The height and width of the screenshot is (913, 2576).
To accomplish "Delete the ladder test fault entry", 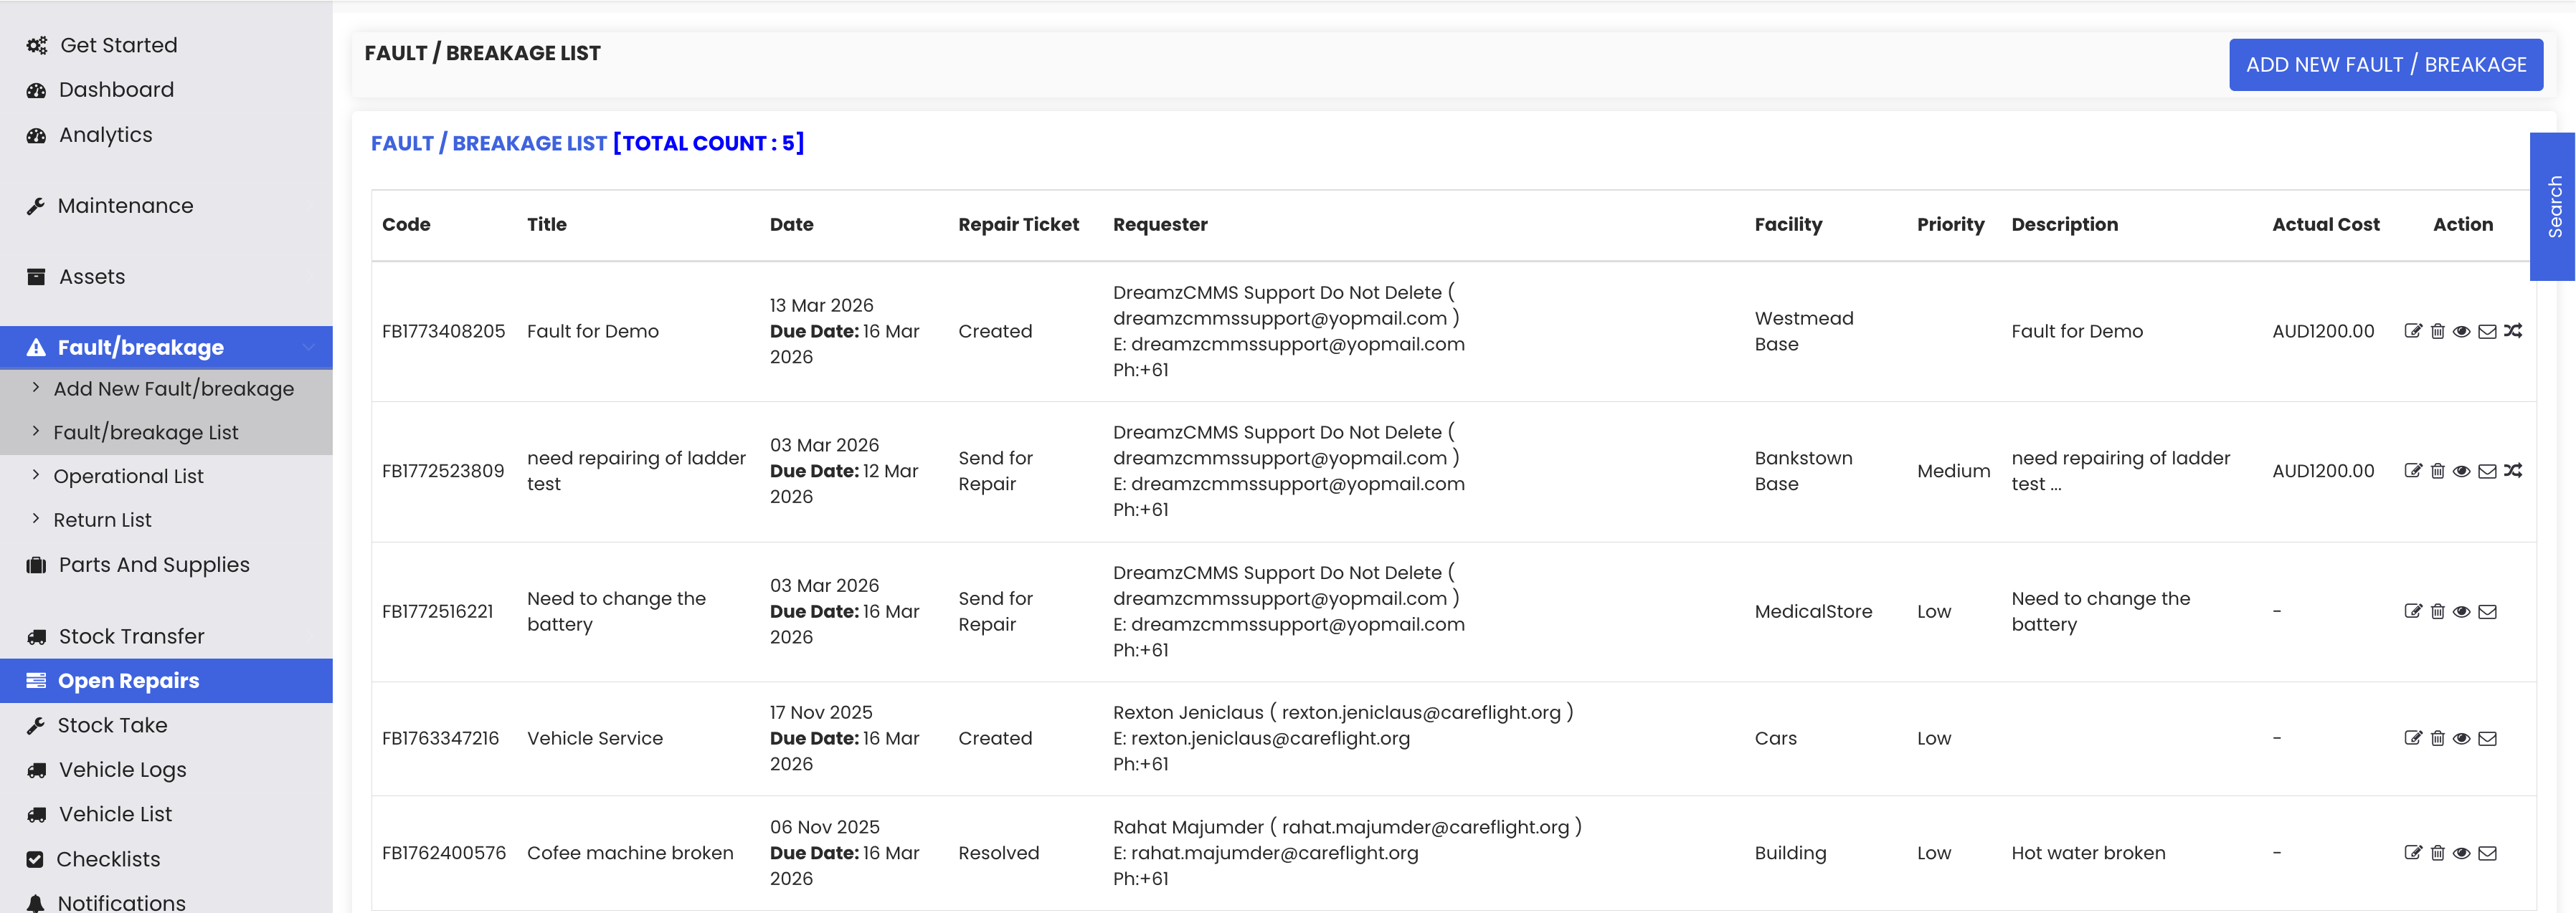I will point(2437,472).
